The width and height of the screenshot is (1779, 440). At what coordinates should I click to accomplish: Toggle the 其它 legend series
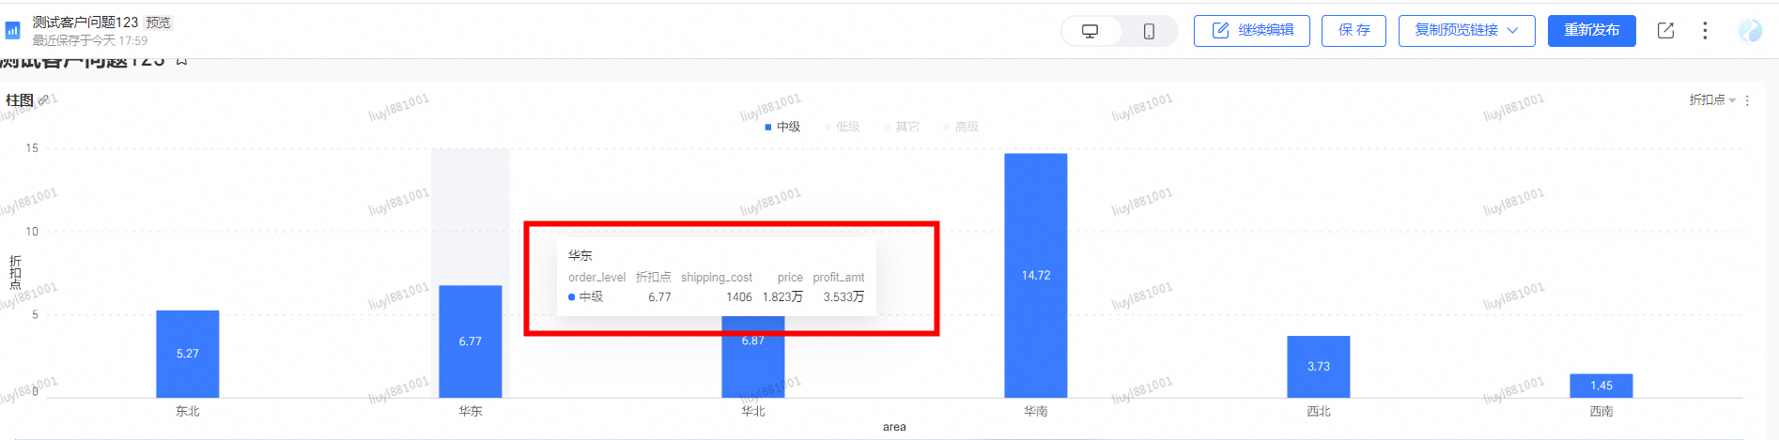902,127
